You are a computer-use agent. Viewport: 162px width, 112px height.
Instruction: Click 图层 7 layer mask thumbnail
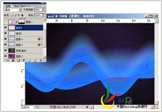pos(21,22)
